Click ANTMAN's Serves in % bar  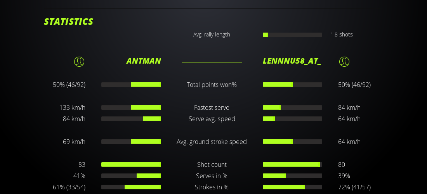coord(131,176)
